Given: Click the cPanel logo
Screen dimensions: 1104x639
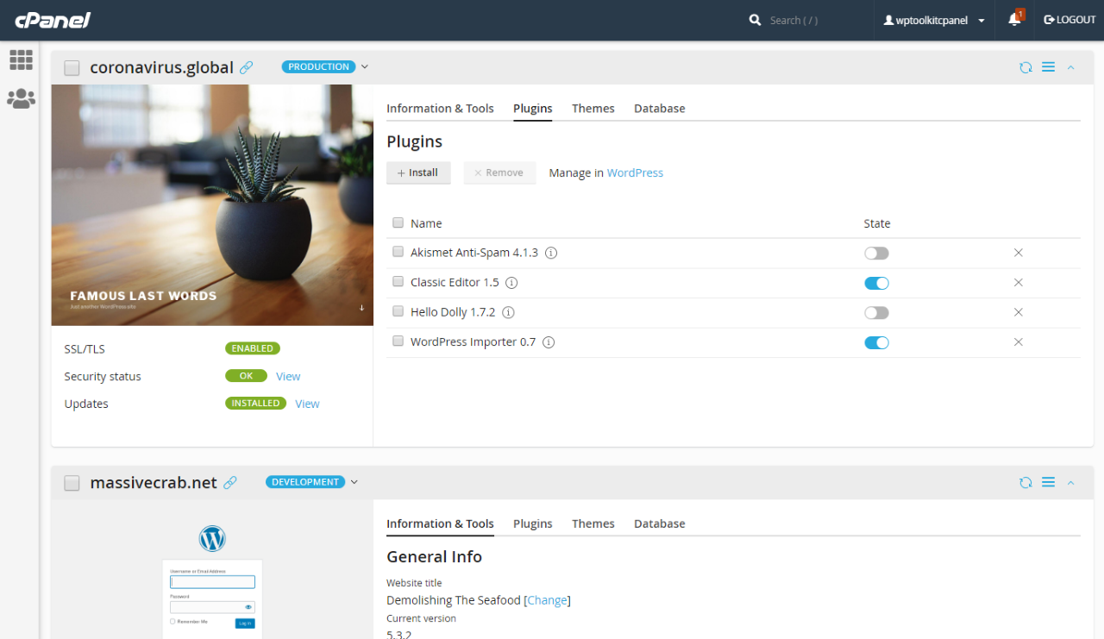Looking at the screenshot, I should (53, 20).
